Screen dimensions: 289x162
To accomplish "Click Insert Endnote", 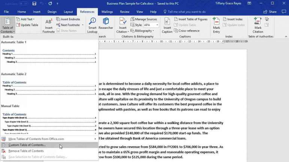I will pyautogui.click(x=68, y=19).
